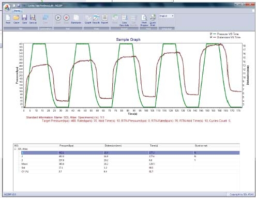Start the test with the play icon
256x198 pixels.
[58, 19]
